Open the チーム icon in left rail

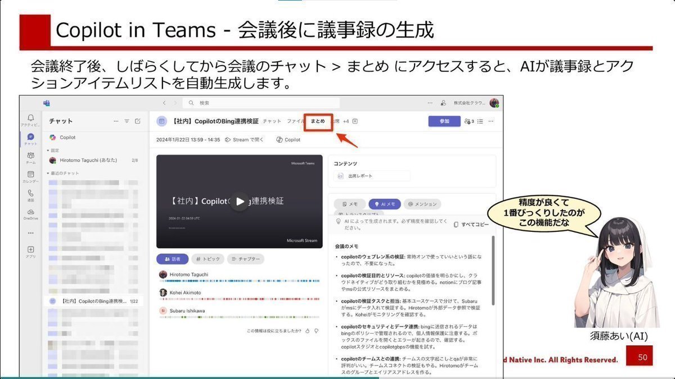pos(30,157)
